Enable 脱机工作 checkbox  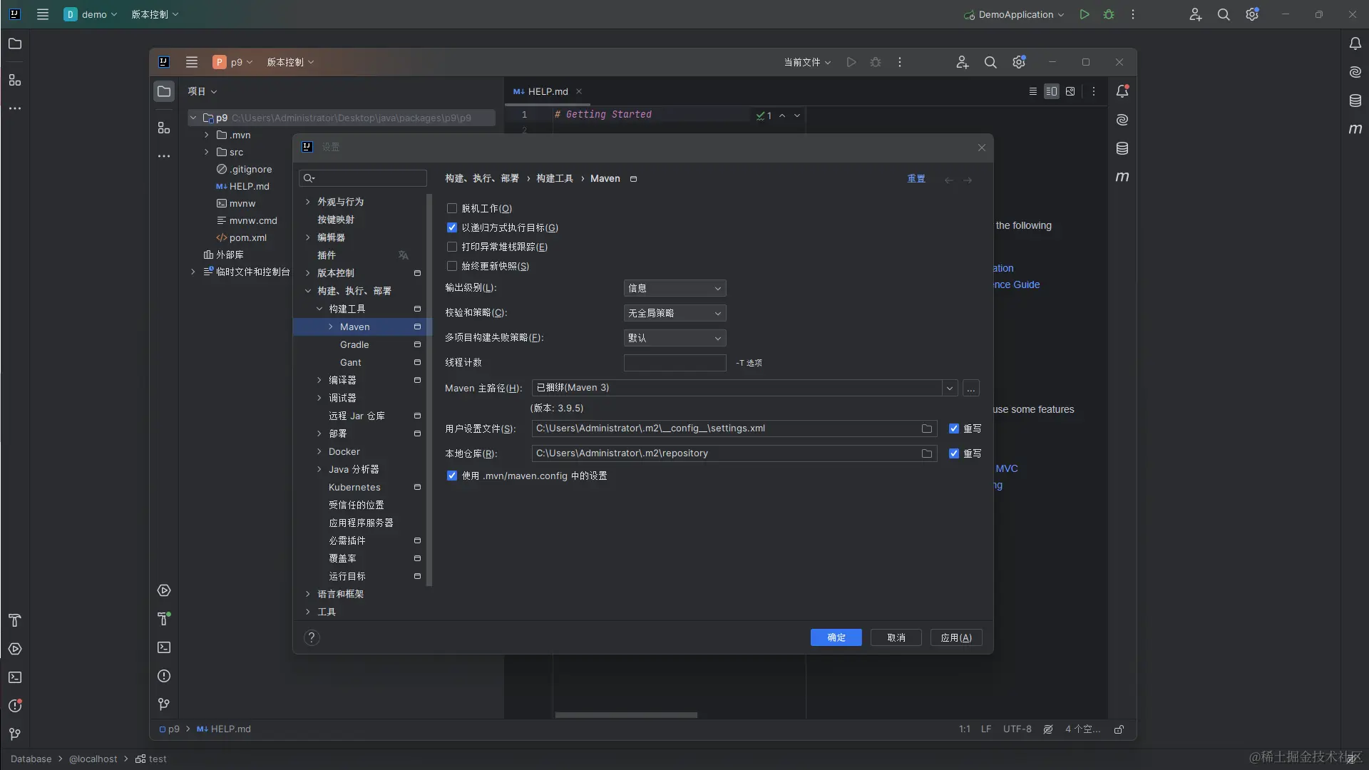pyautogui.click(x=452, y=208)
